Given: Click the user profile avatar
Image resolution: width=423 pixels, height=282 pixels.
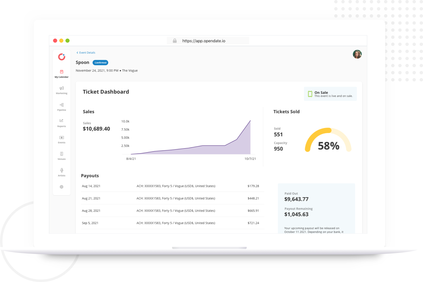Looking at the screenshot, I should click(x=357, y=54).
